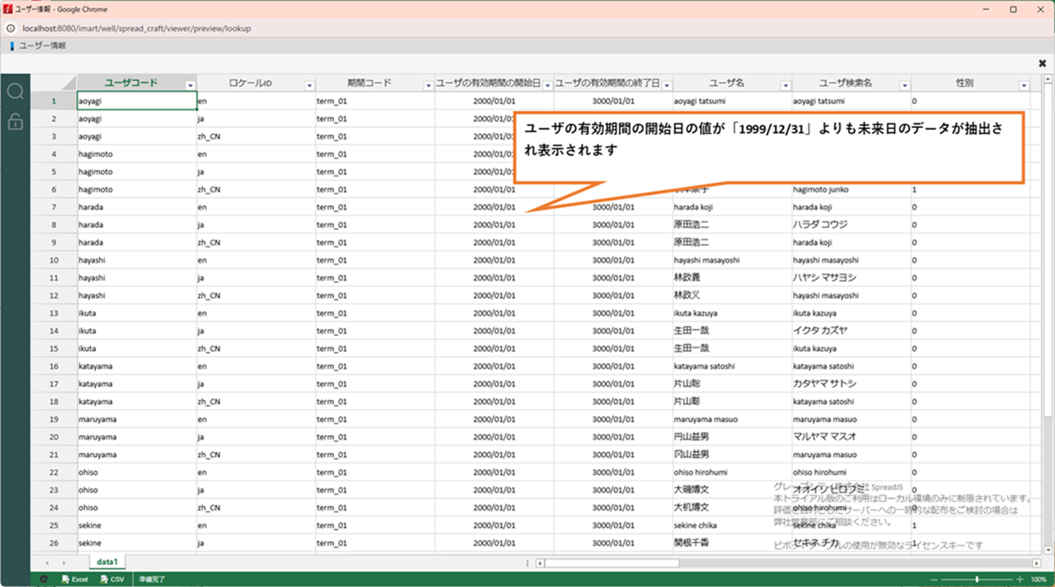Viewport: 1055px width, 587px height.
Task: Click the zoom out minus icon
Action: 934,579
